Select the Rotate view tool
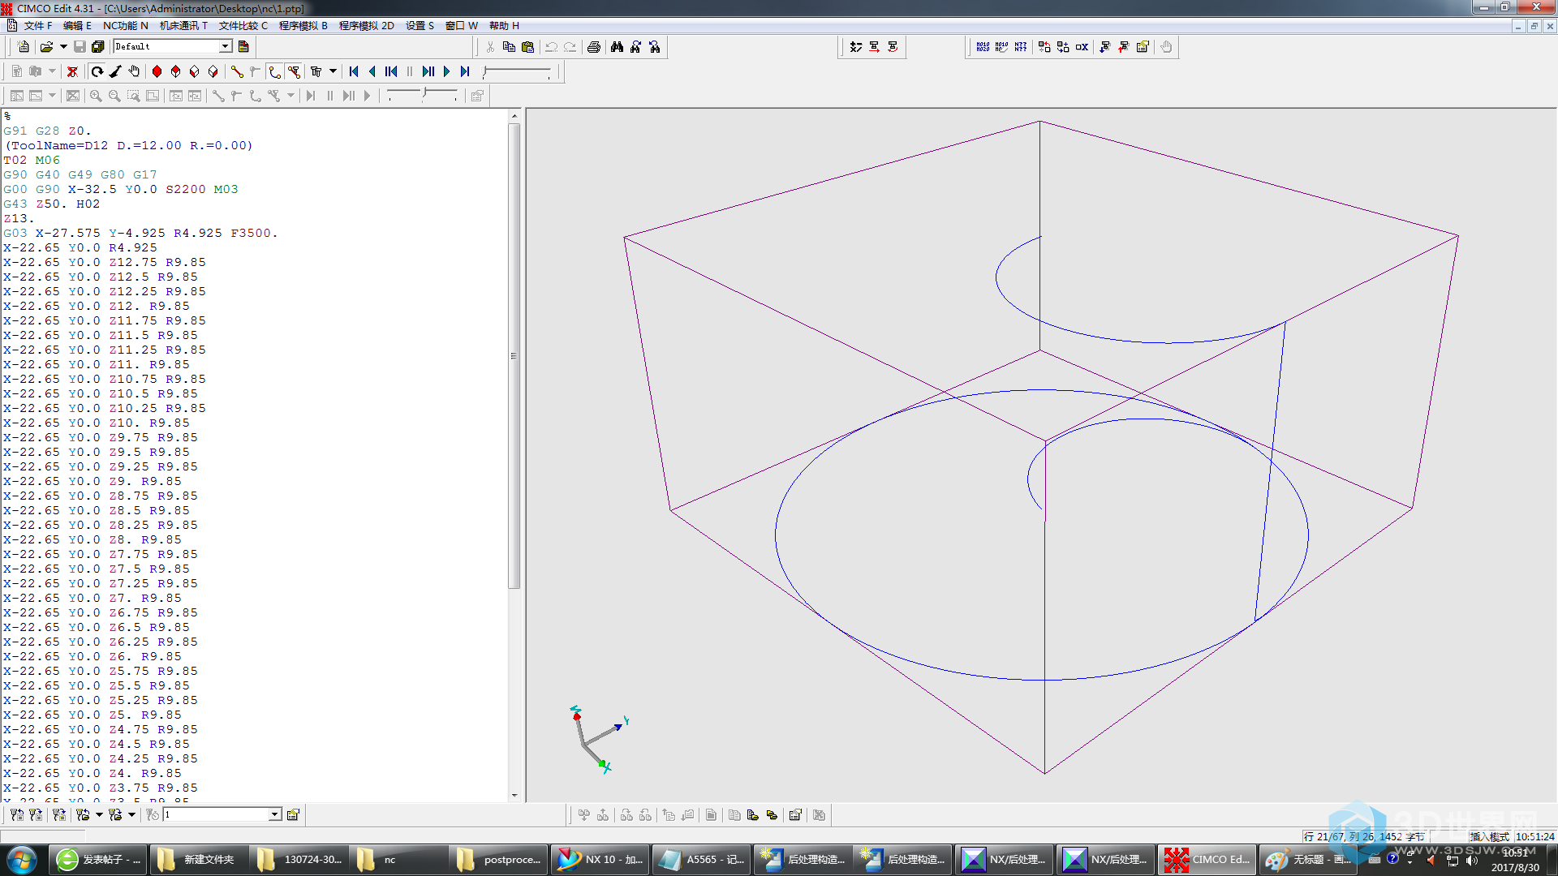The image size is (1558, 876). [x=97, y=71]
